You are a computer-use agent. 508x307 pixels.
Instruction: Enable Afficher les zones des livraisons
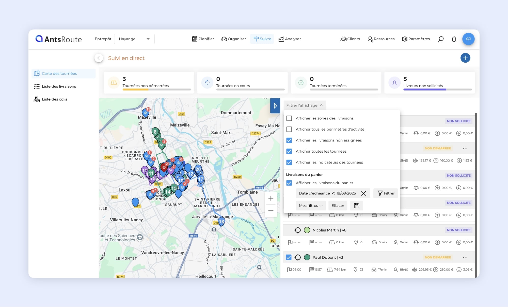289,118
